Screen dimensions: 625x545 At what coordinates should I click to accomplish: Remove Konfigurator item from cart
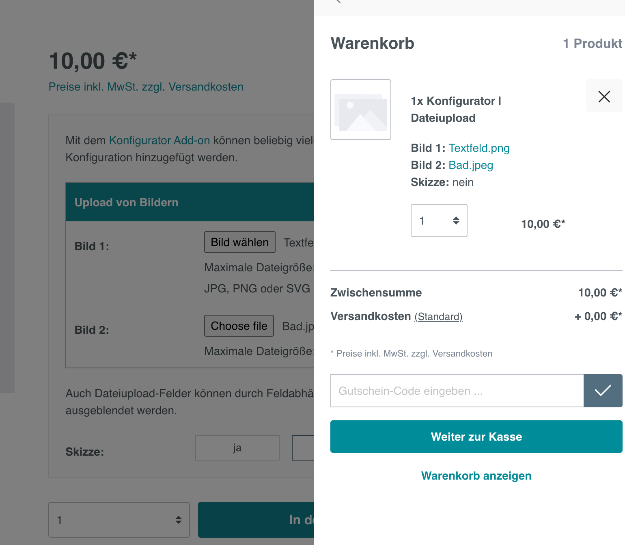click(604, 96)
